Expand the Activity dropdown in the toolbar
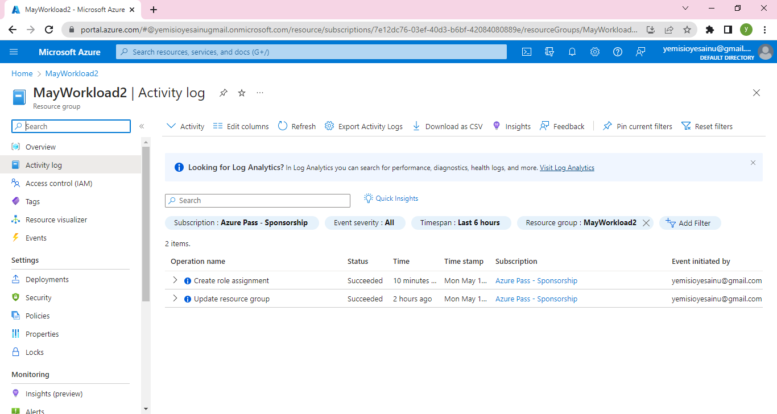The image size is (777, 414). pos(185,126)
